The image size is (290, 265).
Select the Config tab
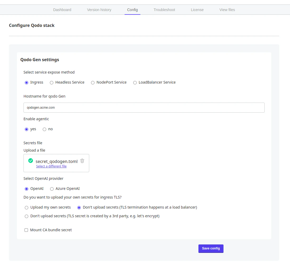click(x=132, y=10)
